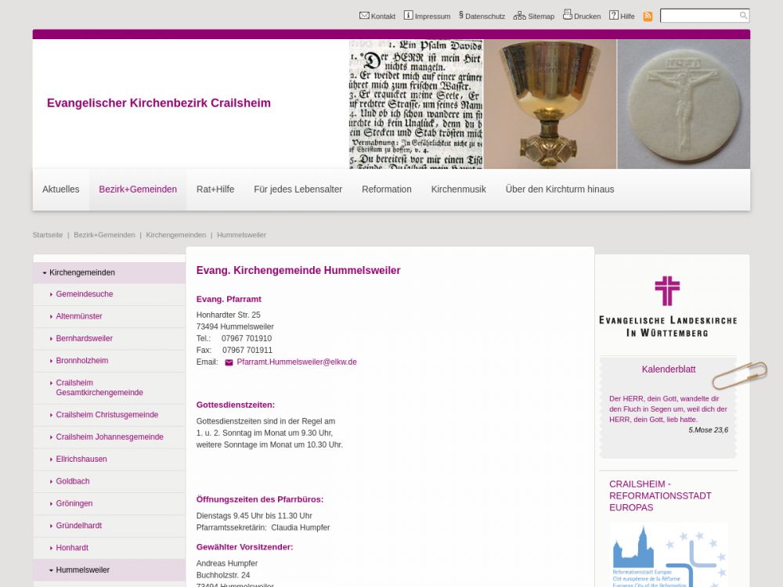Expand the Crailsheim Gesamtkirchengemeinde entry

[51, 384]
